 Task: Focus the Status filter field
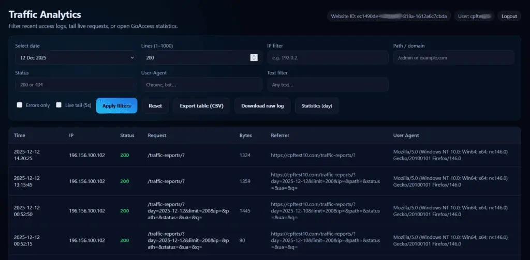[x=76, y=85]
